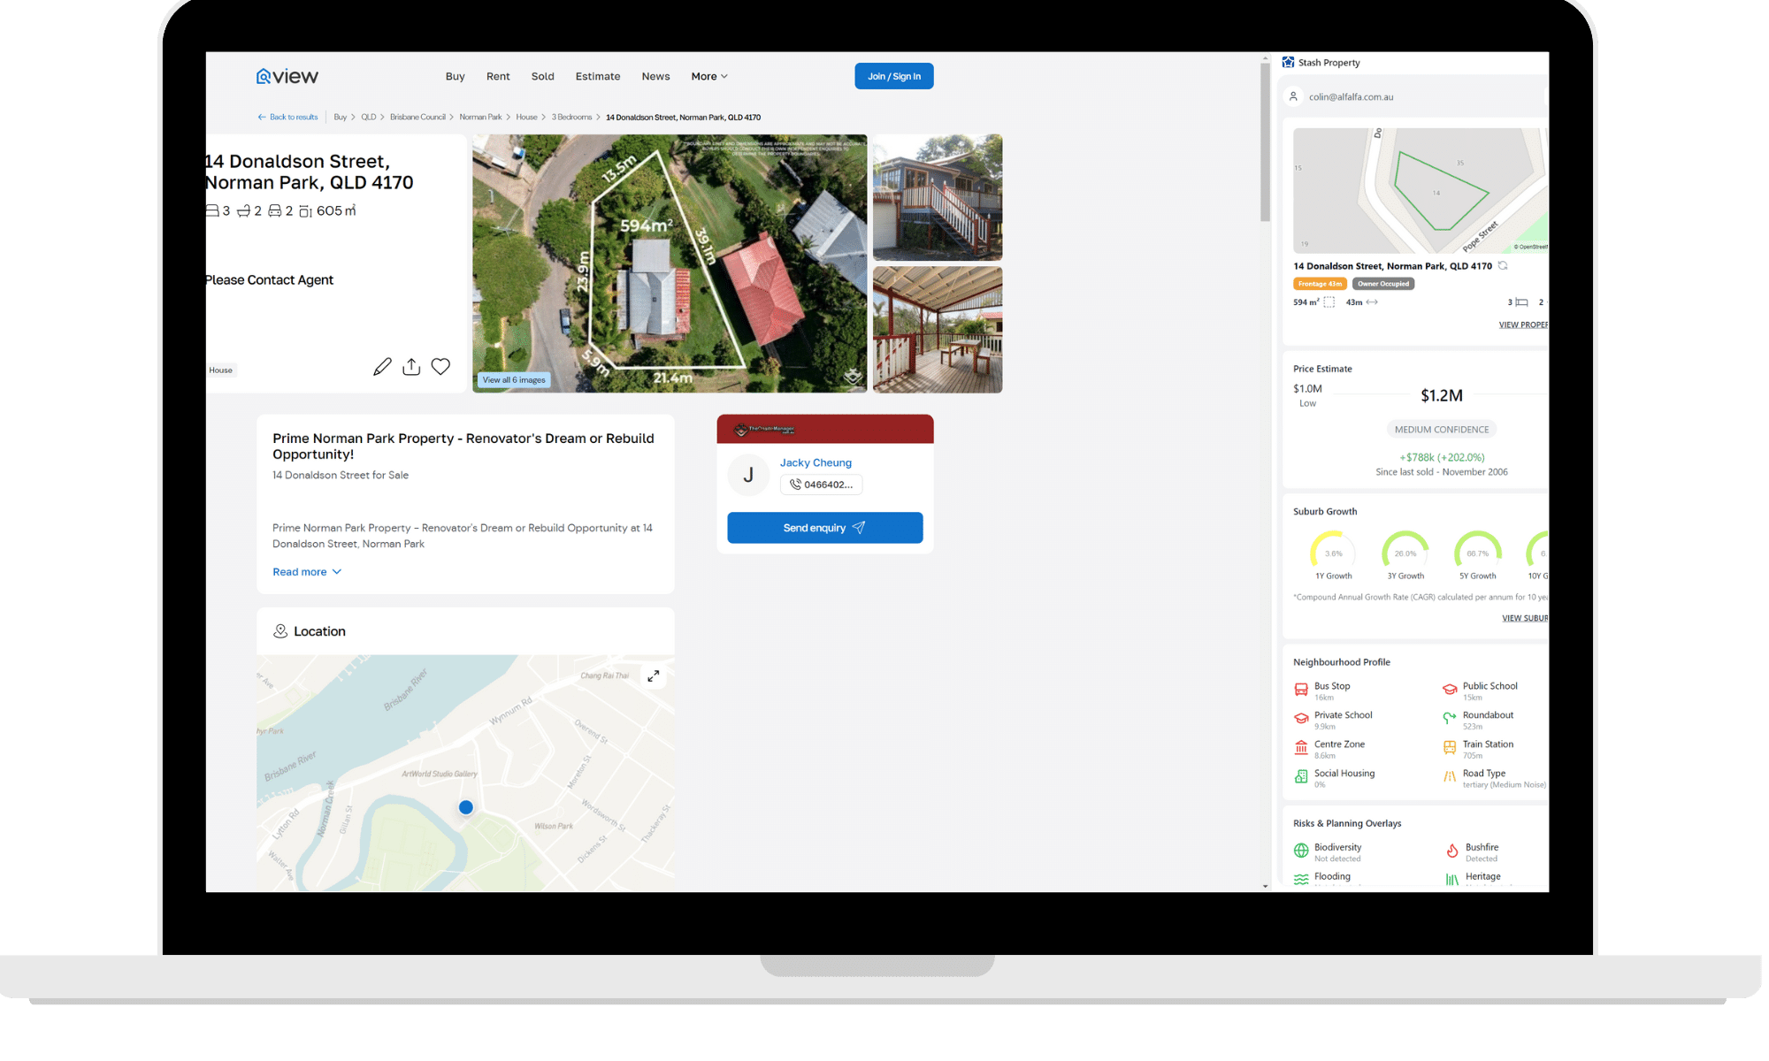Go back via Back to results link

287,117
